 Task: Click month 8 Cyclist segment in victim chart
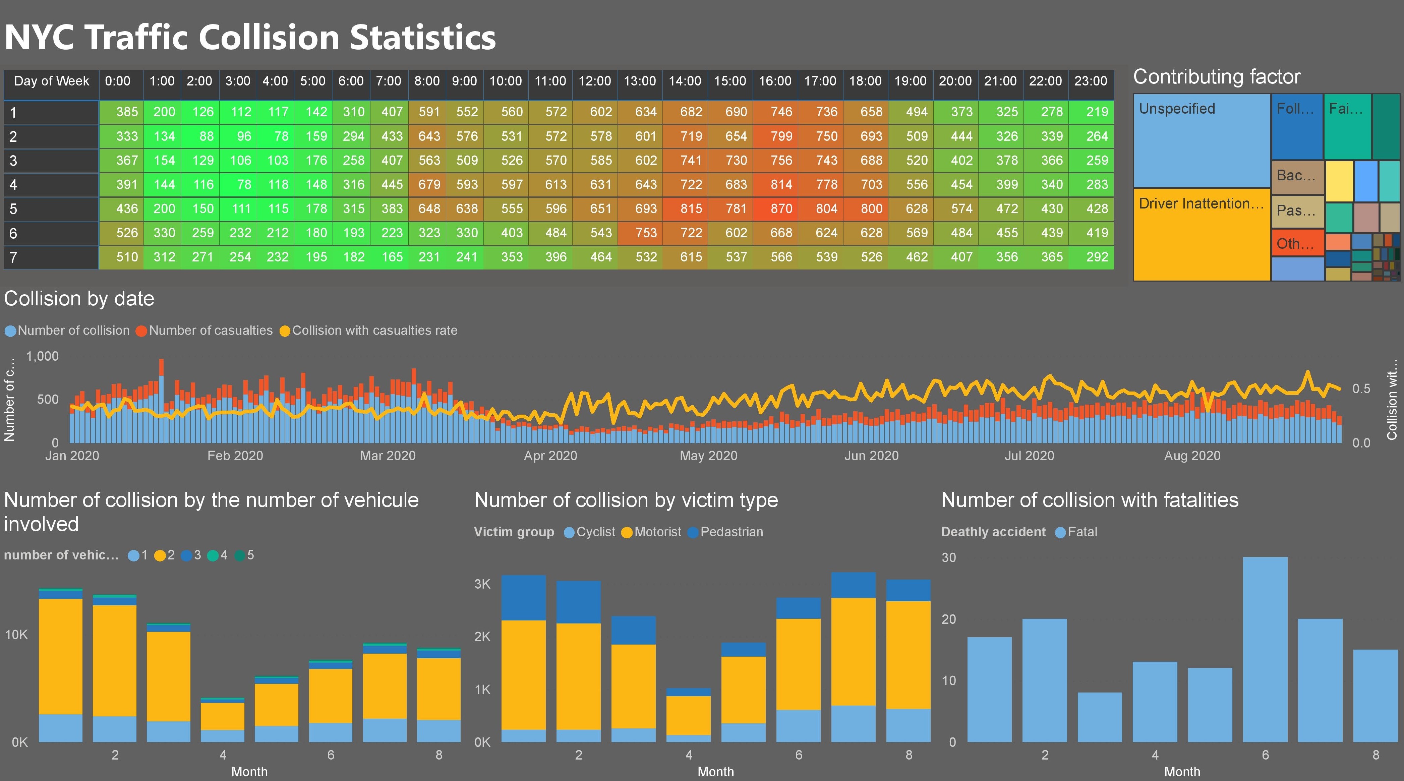[x=908, y=725]
